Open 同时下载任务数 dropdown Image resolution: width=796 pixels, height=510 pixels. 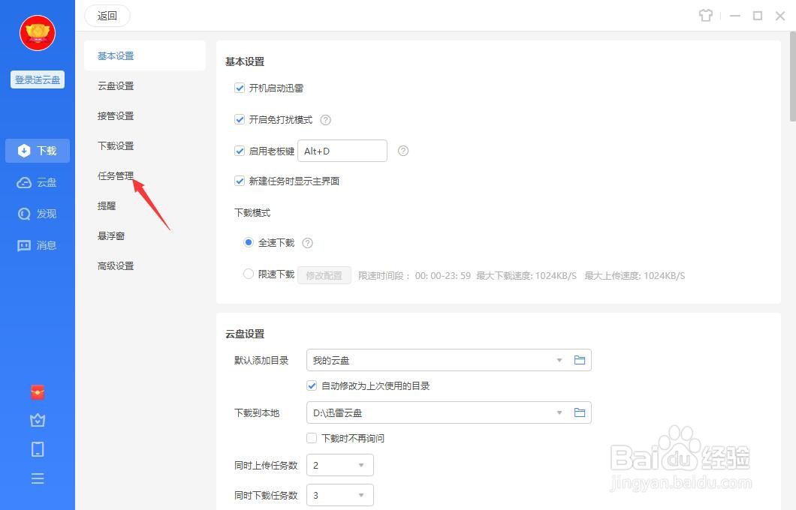pyautogui.click(x=339, y=495)
